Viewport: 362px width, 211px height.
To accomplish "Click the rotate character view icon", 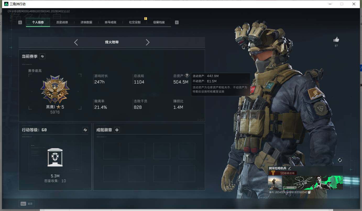I will click(x=340, y=160).
